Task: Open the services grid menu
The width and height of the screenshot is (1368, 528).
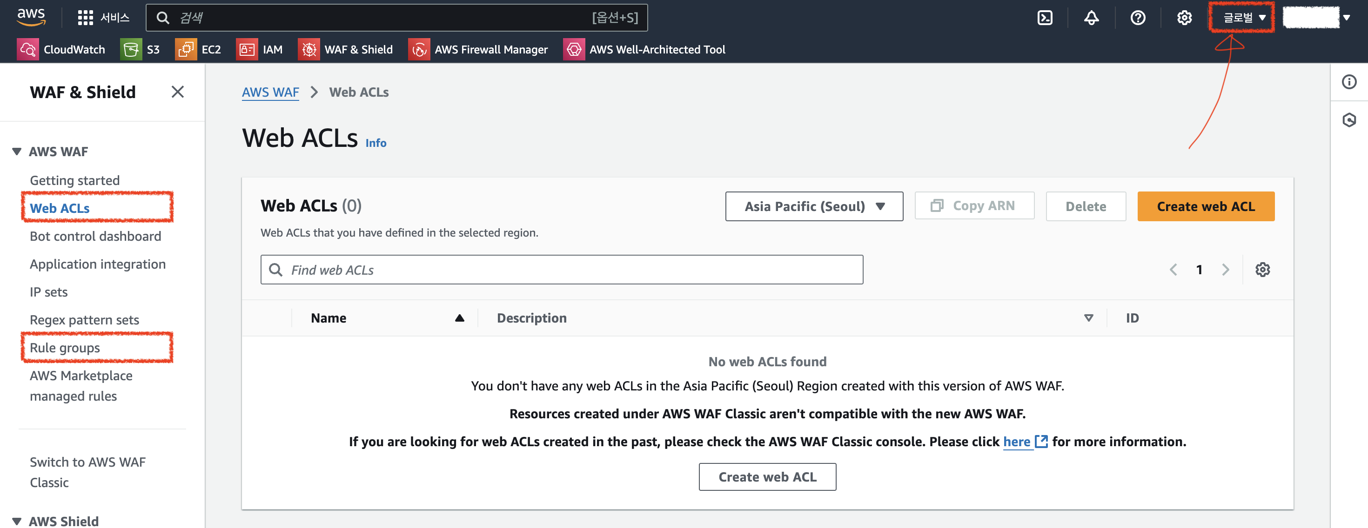Action: [x=85, y=18]
